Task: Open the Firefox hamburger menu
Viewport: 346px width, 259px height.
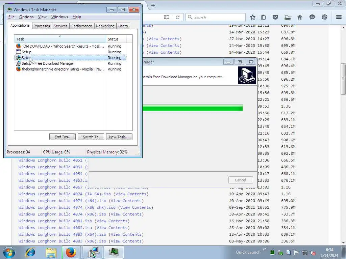Action: tap(339, 17)
